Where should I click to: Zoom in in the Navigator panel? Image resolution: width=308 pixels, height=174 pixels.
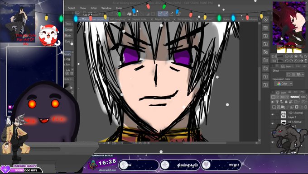coord(291,56)
